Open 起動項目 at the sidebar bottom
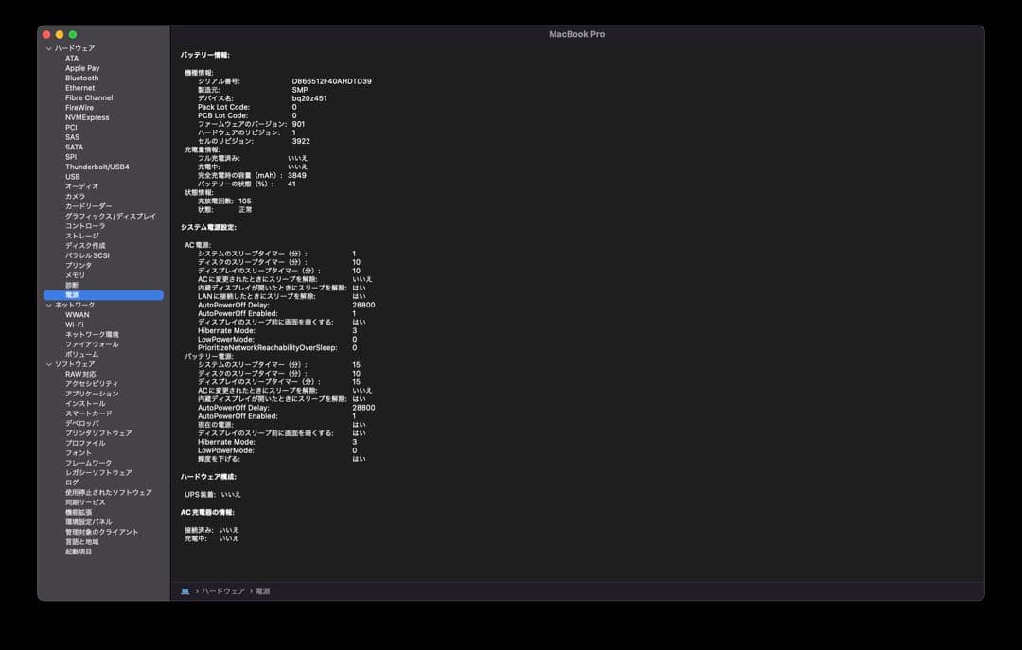1022x650 pixels. pos(79,552)
